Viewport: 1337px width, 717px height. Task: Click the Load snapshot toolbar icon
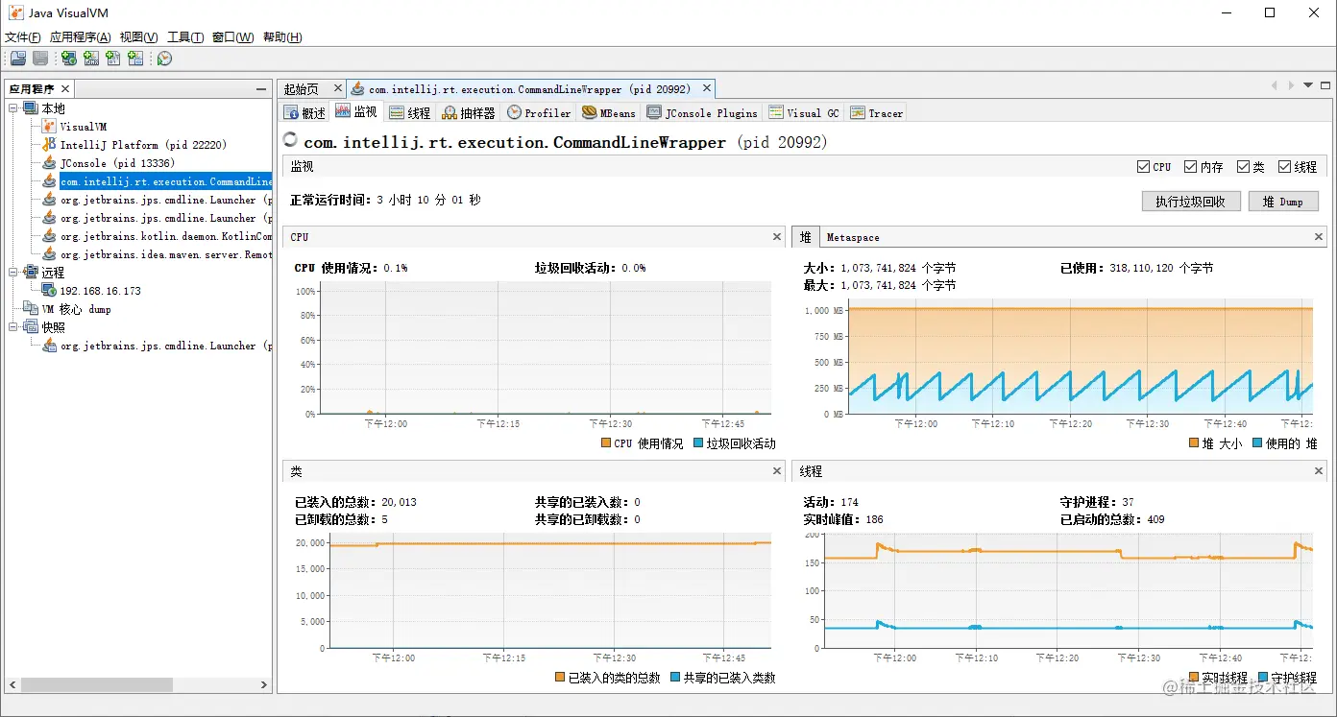tap(18, 59)
